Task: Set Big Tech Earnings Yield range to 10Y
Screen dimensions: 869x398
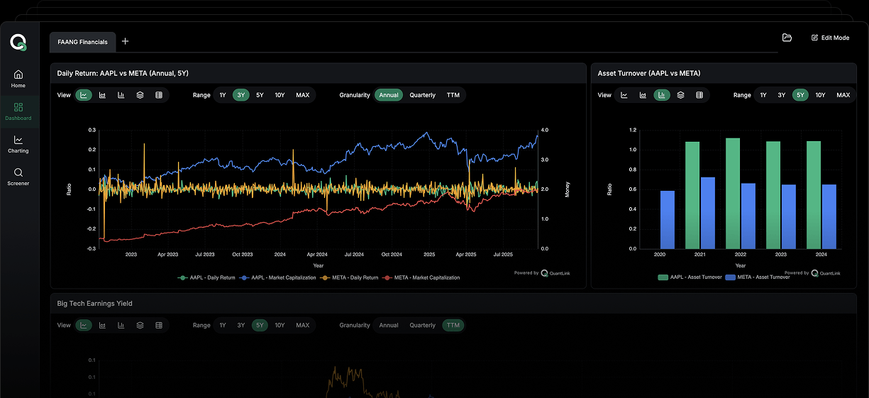Action: pyautogui.click(x=279, y=325)
